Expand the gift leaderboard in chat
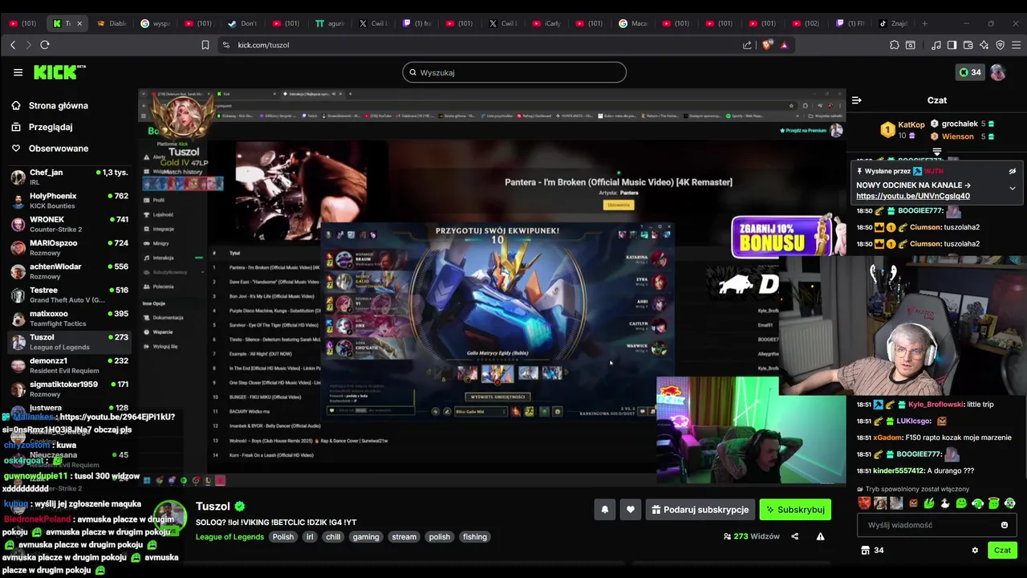Image resolution: width=1027 pixels, height=578 pixels. tap(937, 152)
